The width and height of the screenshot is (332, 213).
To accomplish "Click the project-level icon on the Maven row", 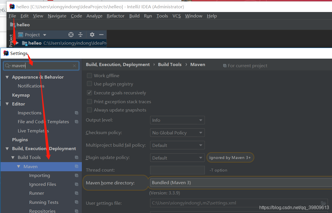I will click(x=77, y=166).
